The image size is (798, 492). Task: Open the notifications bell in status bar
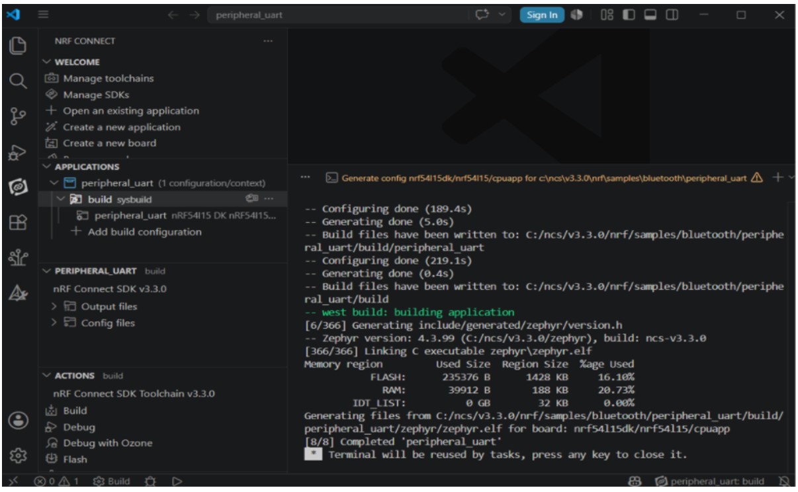784,481
